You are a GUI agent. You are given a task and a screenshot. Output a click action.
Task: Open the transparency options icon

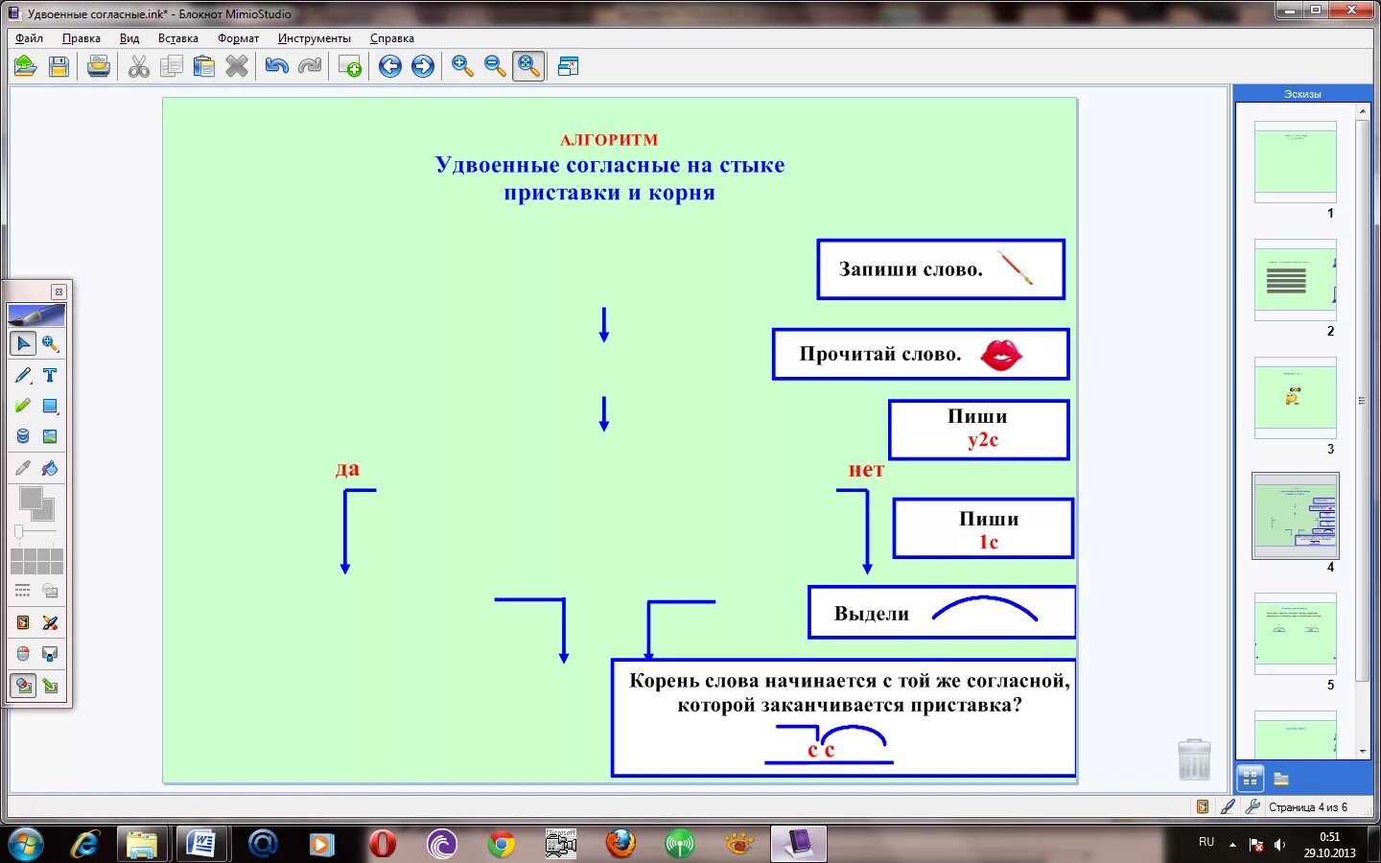(x=50, y=591)
